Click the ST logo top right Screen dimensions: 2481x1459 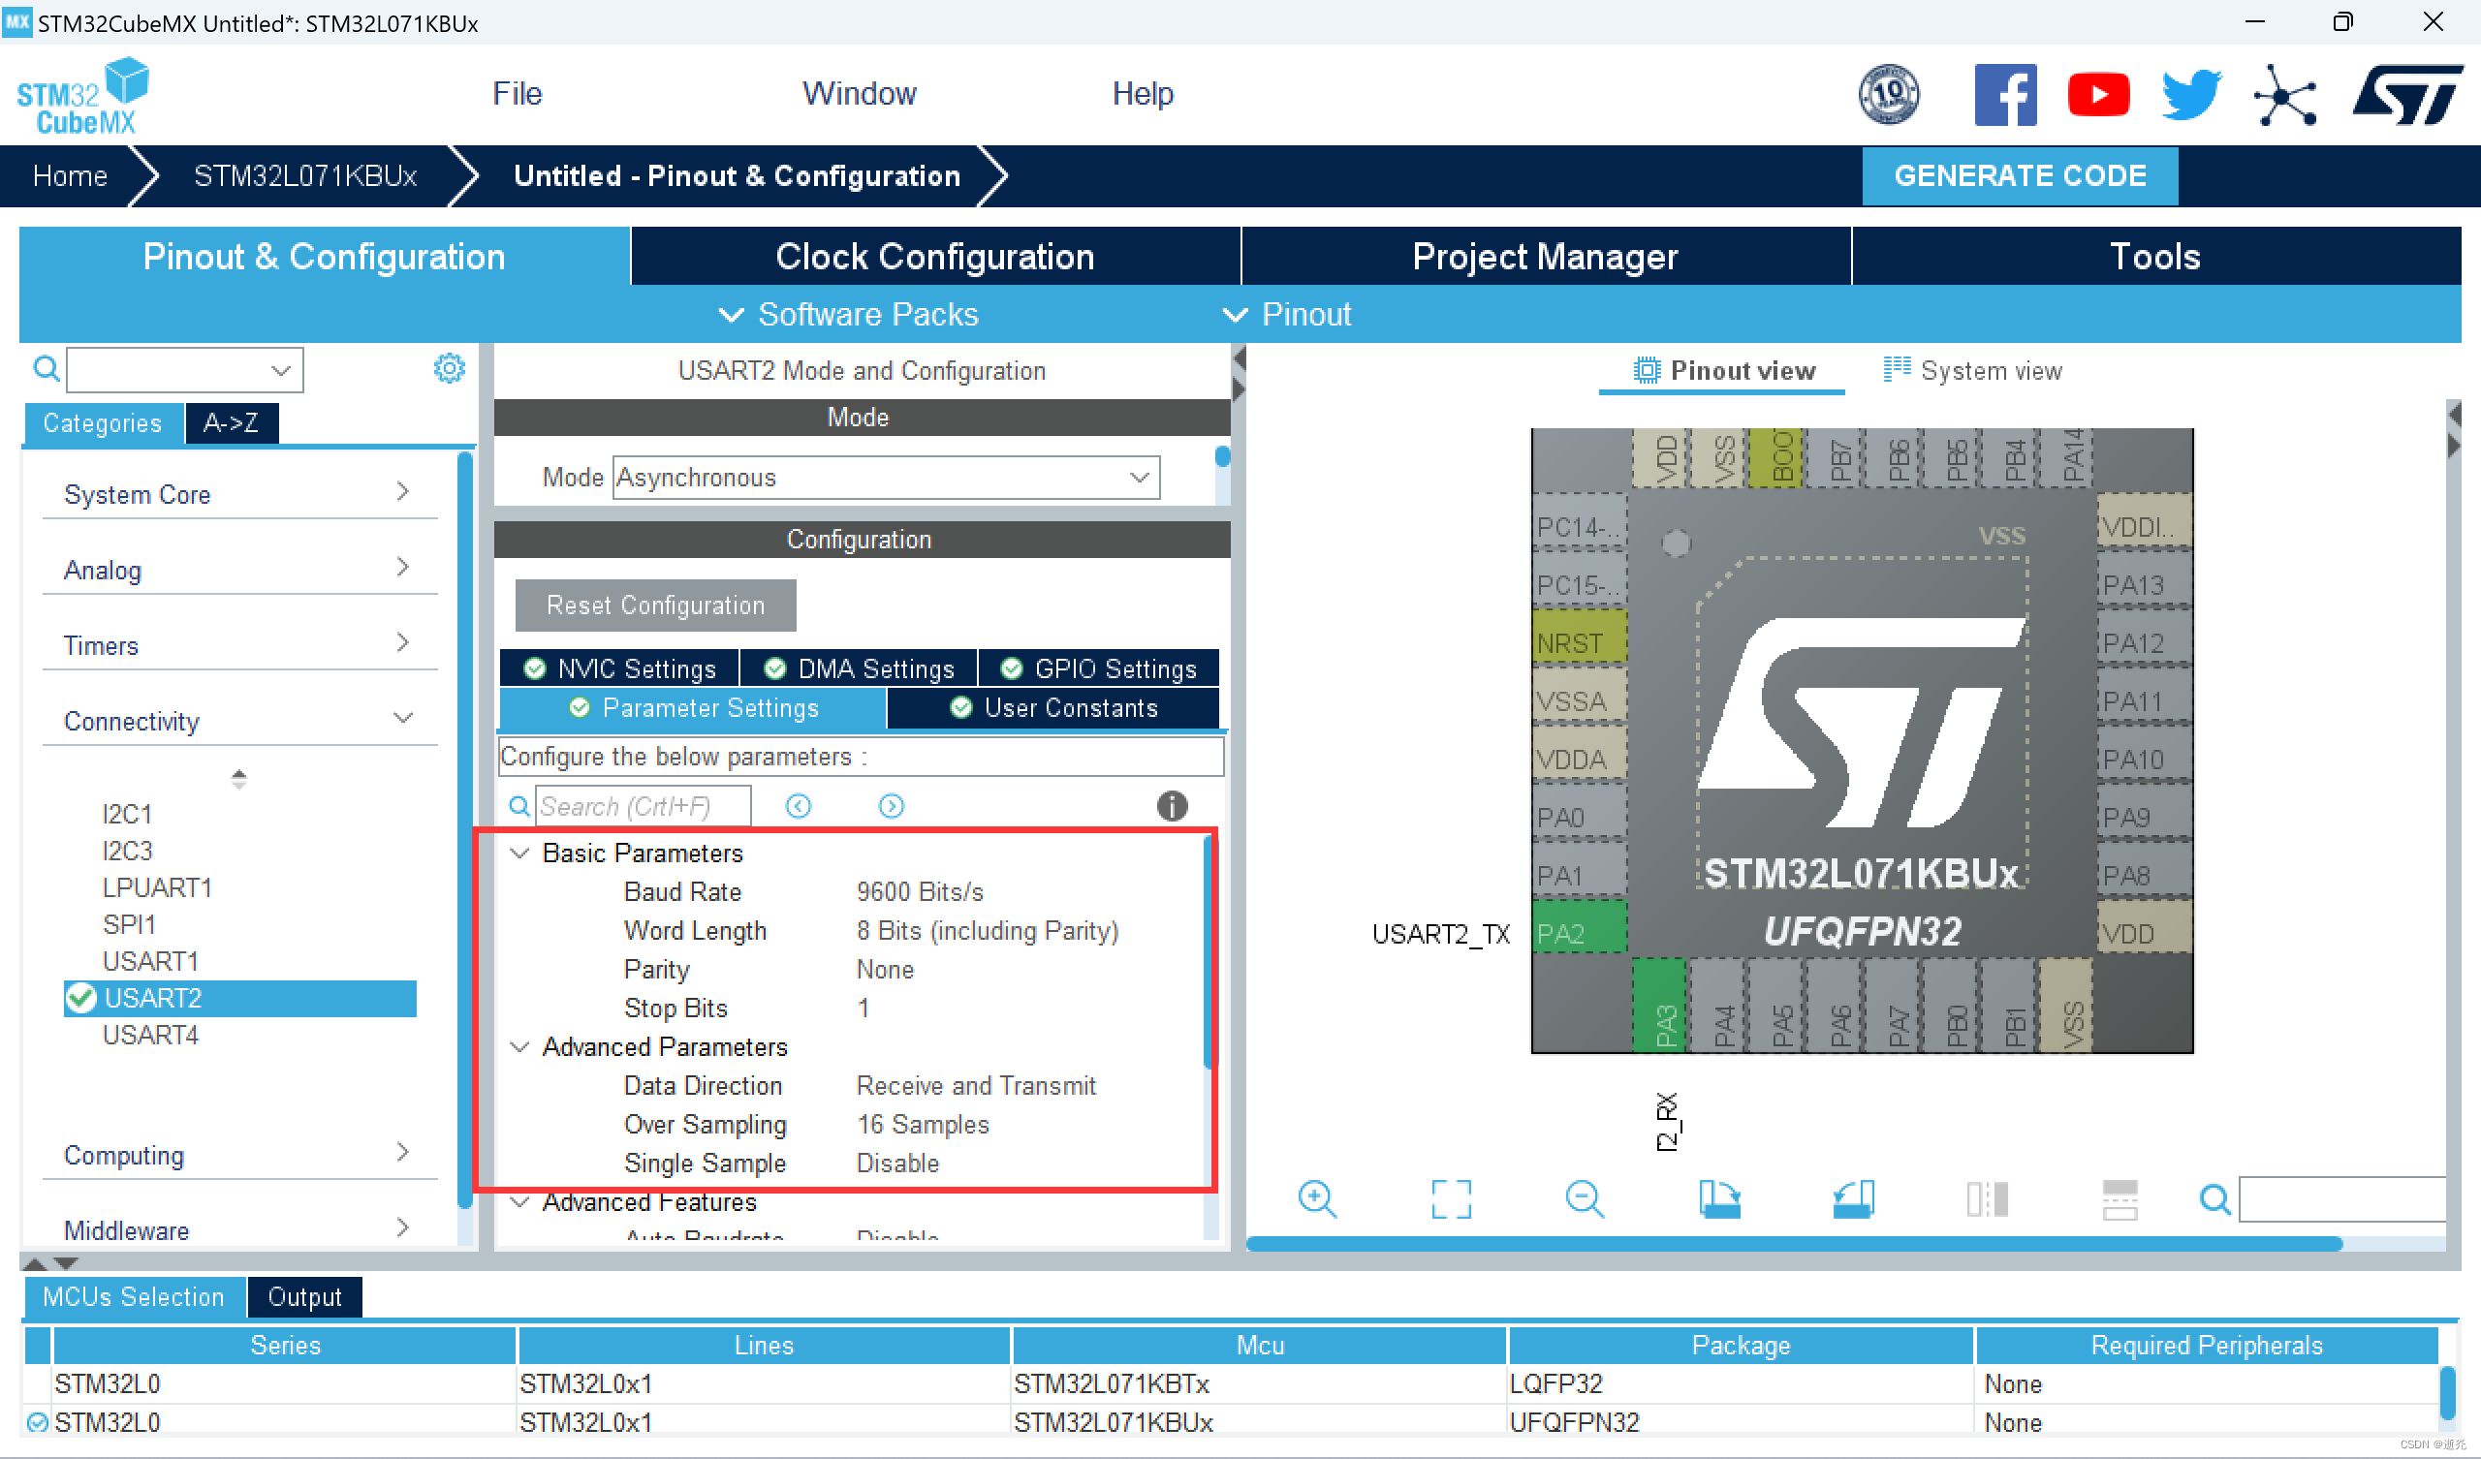click(2406, 95)
